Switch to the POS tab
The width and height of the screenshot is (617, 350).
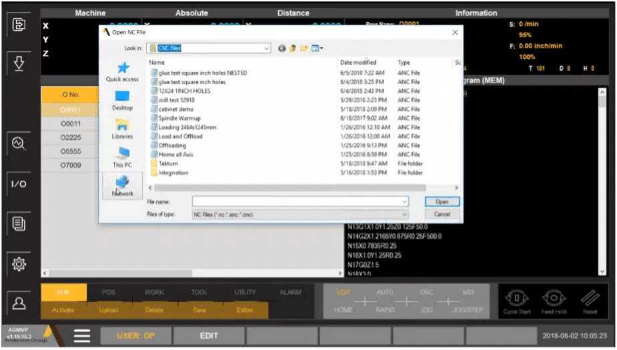pos(108,292)
